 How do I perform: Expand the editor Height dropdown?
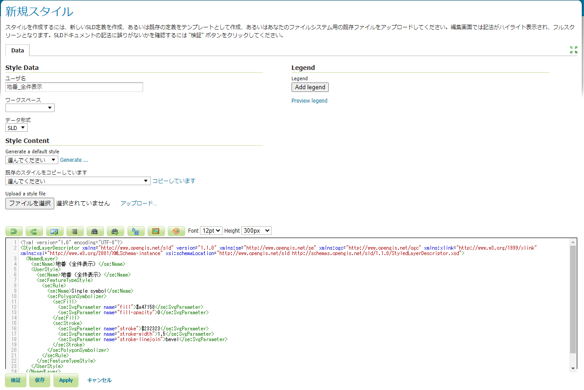(x=257, y=230)
